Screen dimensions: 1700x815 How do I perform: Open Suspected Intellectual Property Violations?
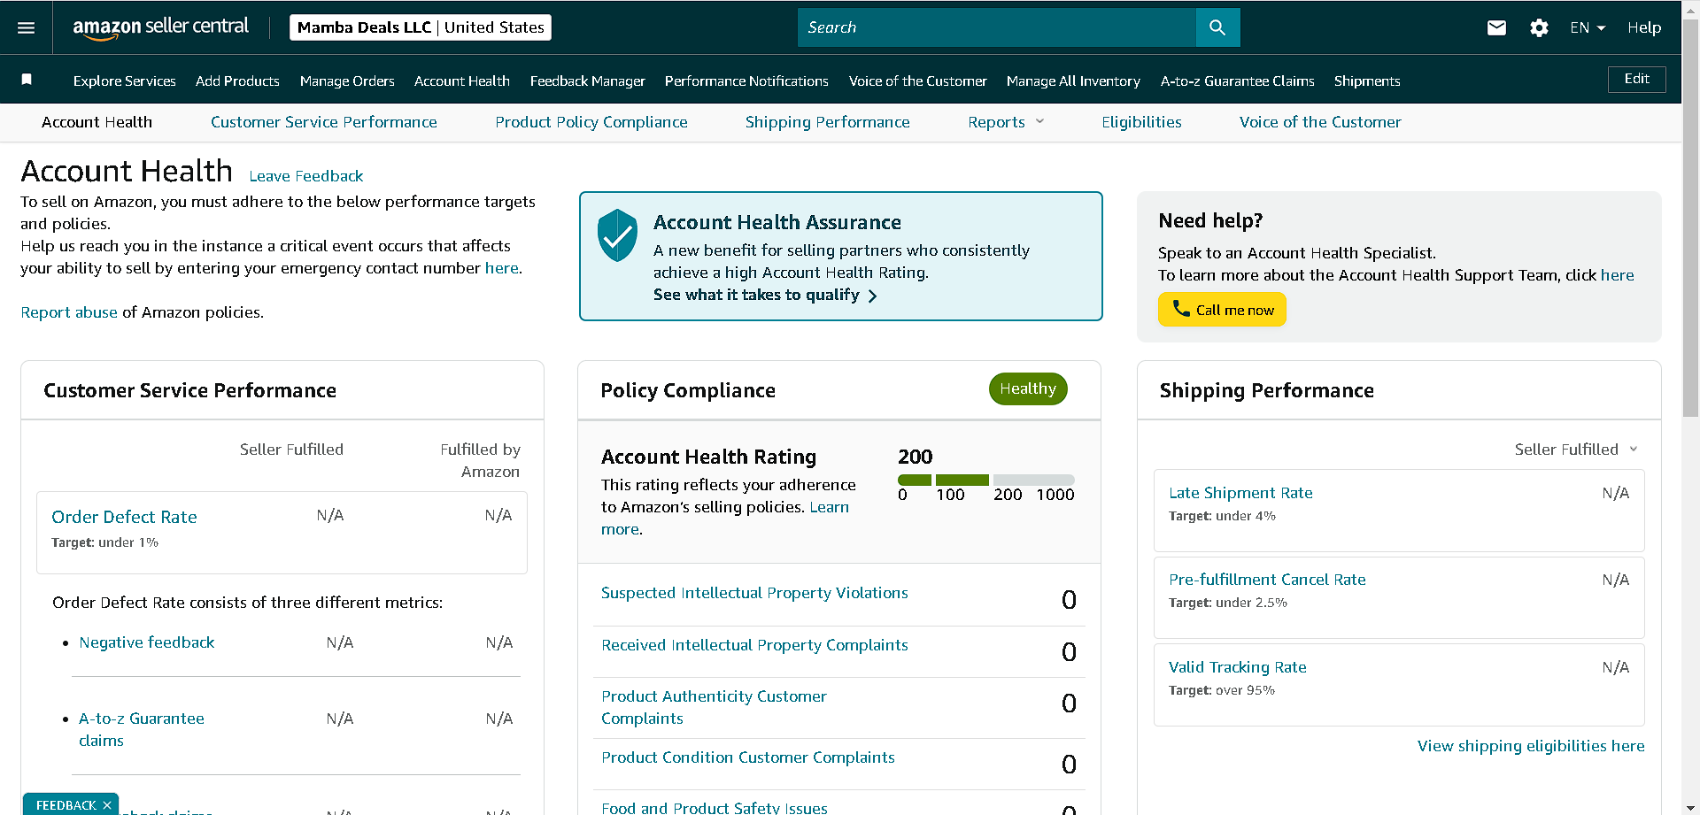(754, 593)
